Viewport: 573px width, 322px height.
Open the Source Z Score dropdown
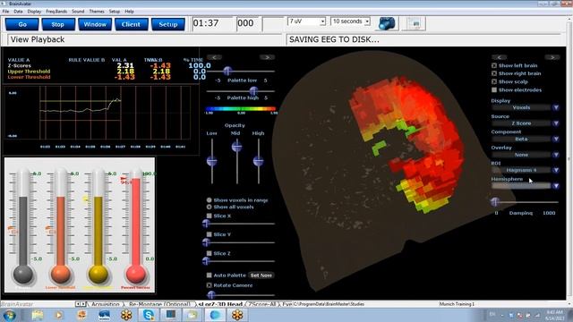coord(556,123)
